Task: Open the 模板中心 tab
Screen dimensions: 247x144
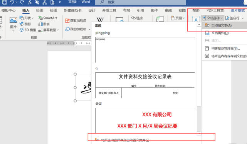Action: pyautogui.click(x=8, y=10)
